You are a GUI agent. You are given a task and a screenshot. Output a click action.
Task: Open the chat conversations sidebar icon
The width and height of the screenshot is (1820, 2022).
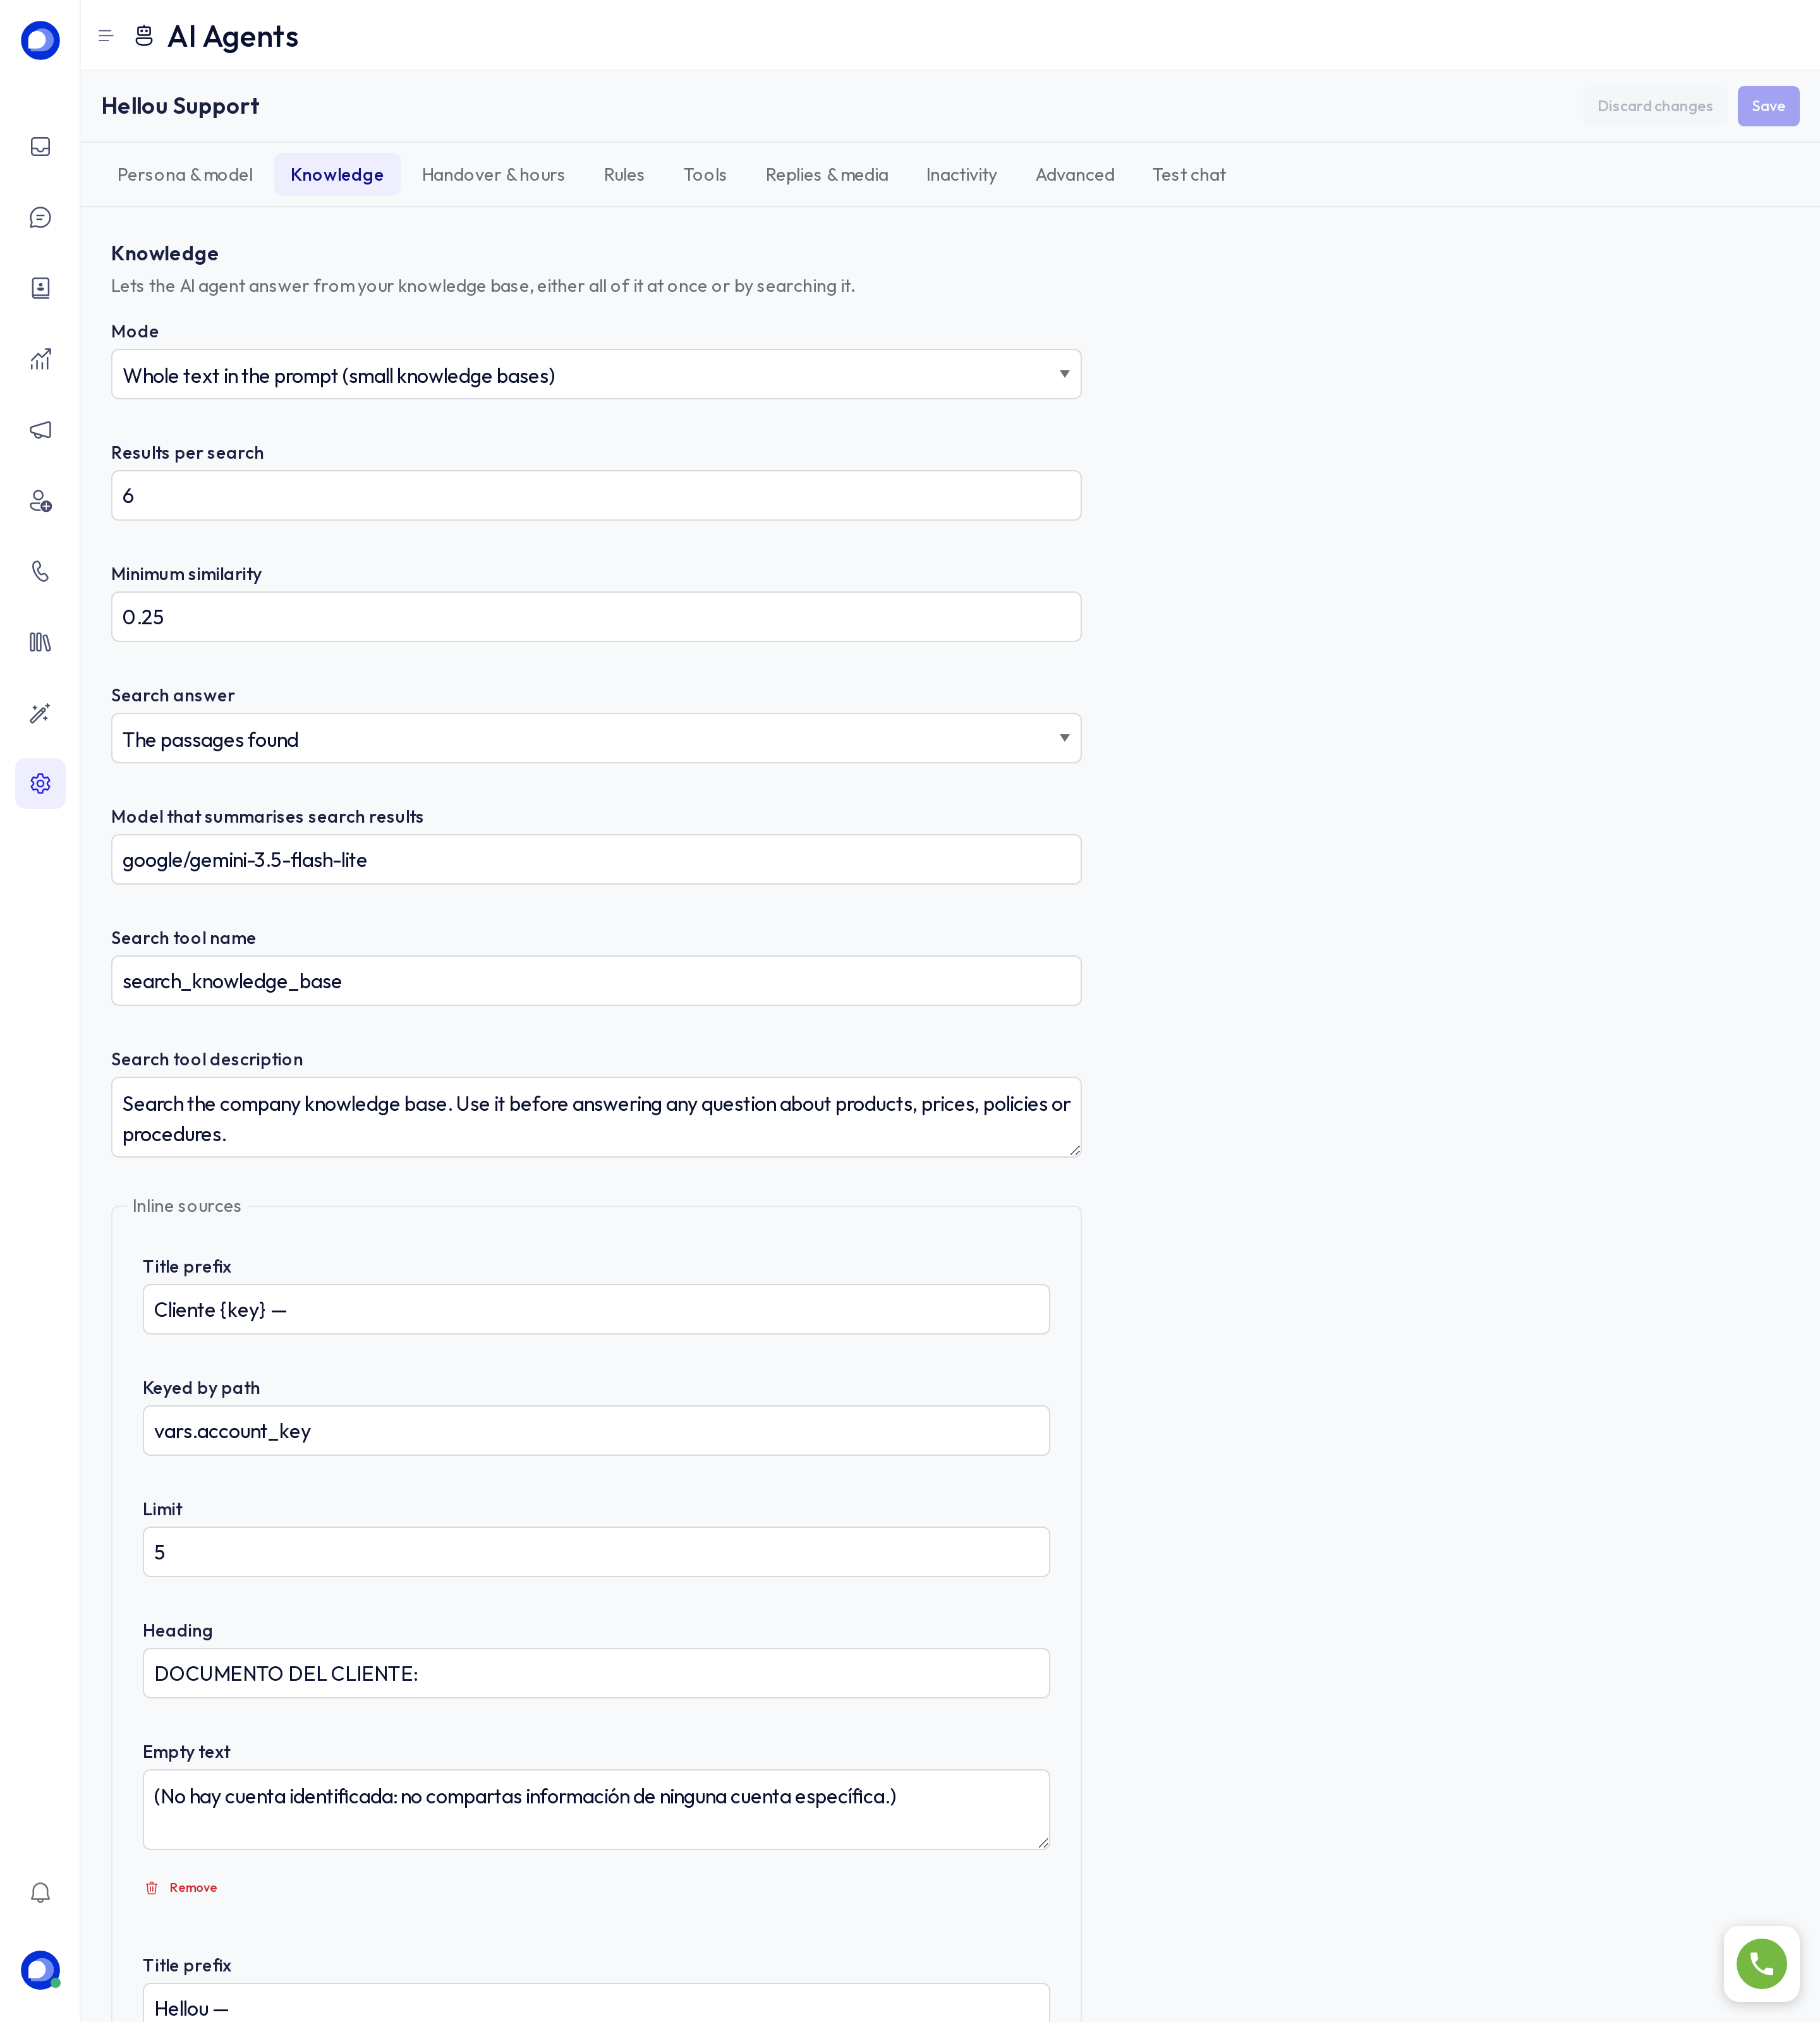click(x=40, y=218)
